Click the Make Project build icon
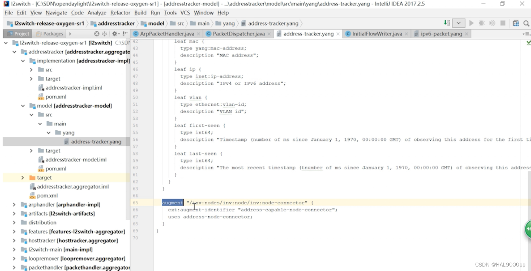The height and width of the screenshot is (271, 531). [447, 23]
